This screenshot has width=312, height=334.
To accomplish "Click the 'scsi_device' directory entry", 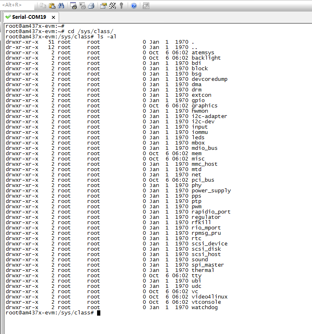I will [209, 244].
